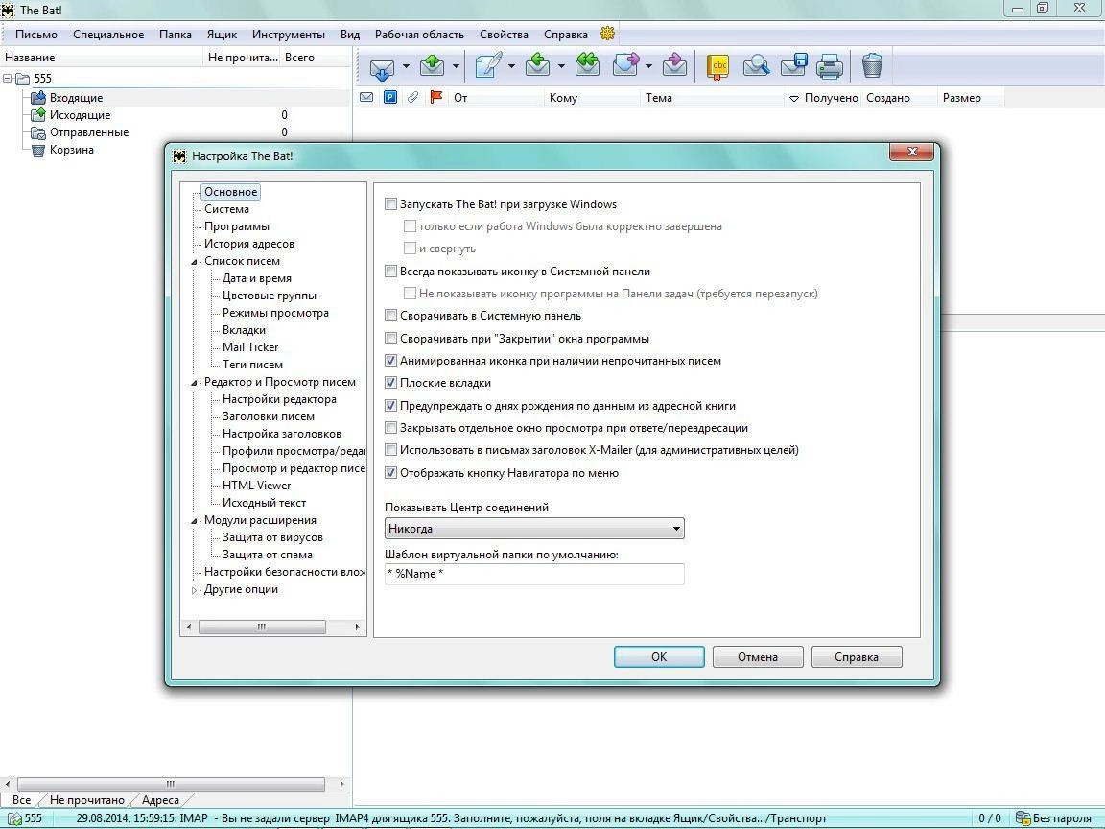
Task: Open the Ящик menu
Action: coord(222,34)
